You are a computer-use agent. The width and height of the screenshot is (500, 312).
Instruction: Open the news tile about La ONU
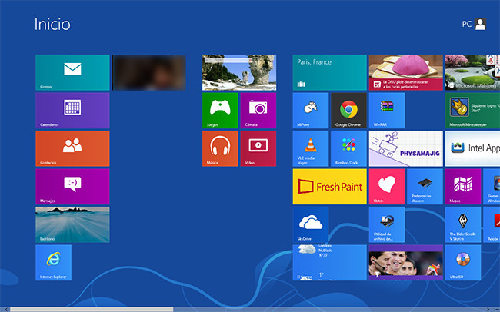point(406,72)
